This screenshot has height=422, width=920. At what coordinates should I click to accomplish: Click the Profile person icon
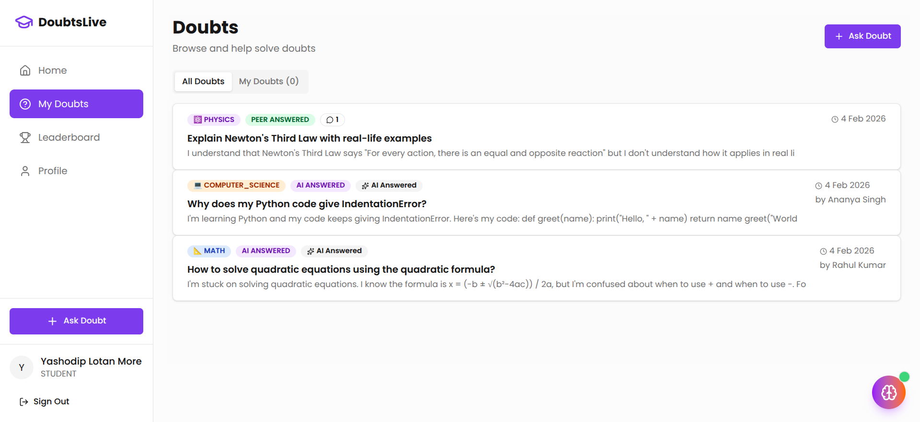(x=25, y=171)
